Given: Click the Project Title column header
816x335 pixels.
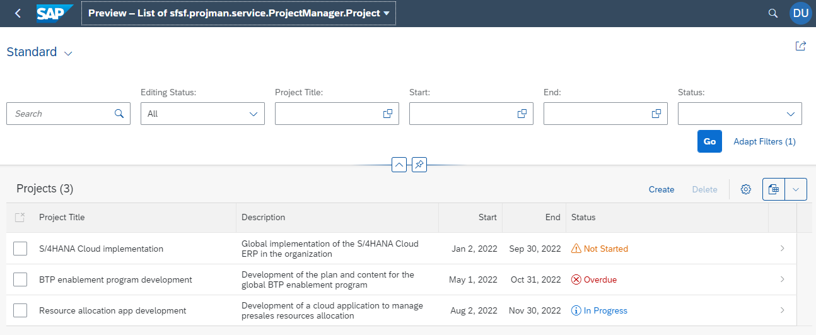Looking at the screenshot, I should (135, 217).
